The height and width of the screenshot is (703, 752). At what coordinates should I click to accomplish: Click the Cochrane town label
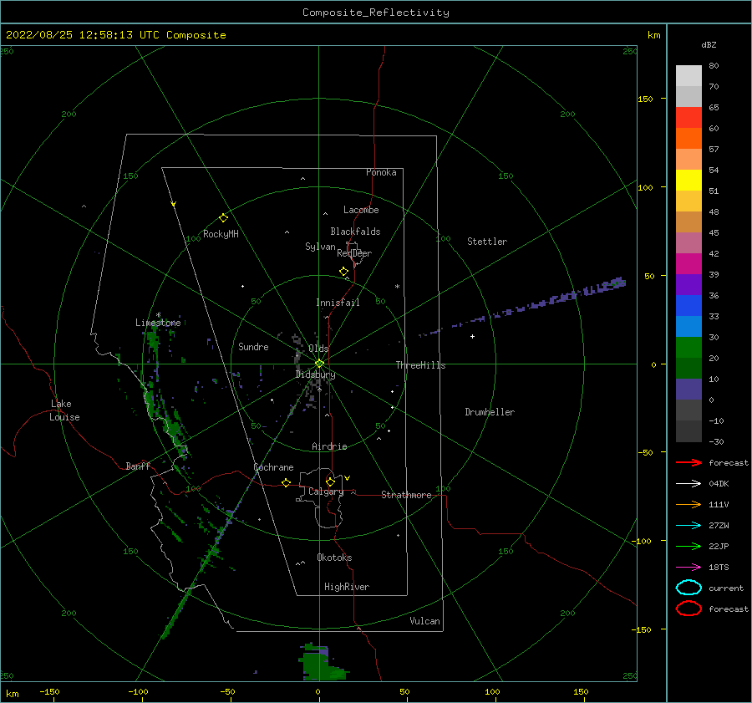click(273, 467)
